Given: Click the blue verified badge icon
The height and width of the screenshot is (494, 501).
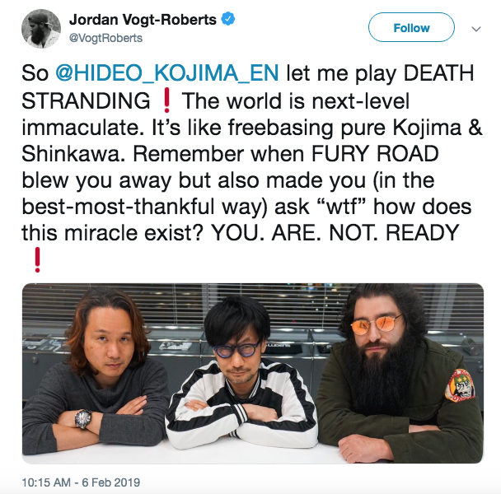Looking at the screenshot, I should point(228,19).
